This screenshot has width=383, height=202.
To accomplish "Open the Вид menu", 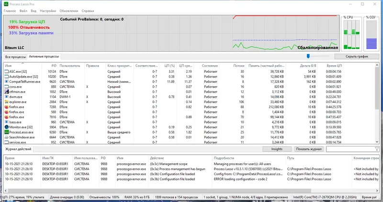I will click(x=34, y=11).
